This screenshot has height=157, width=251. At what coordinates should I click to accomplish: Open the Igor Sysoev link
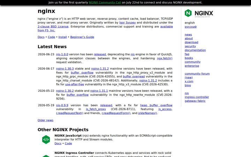[128, 23]
